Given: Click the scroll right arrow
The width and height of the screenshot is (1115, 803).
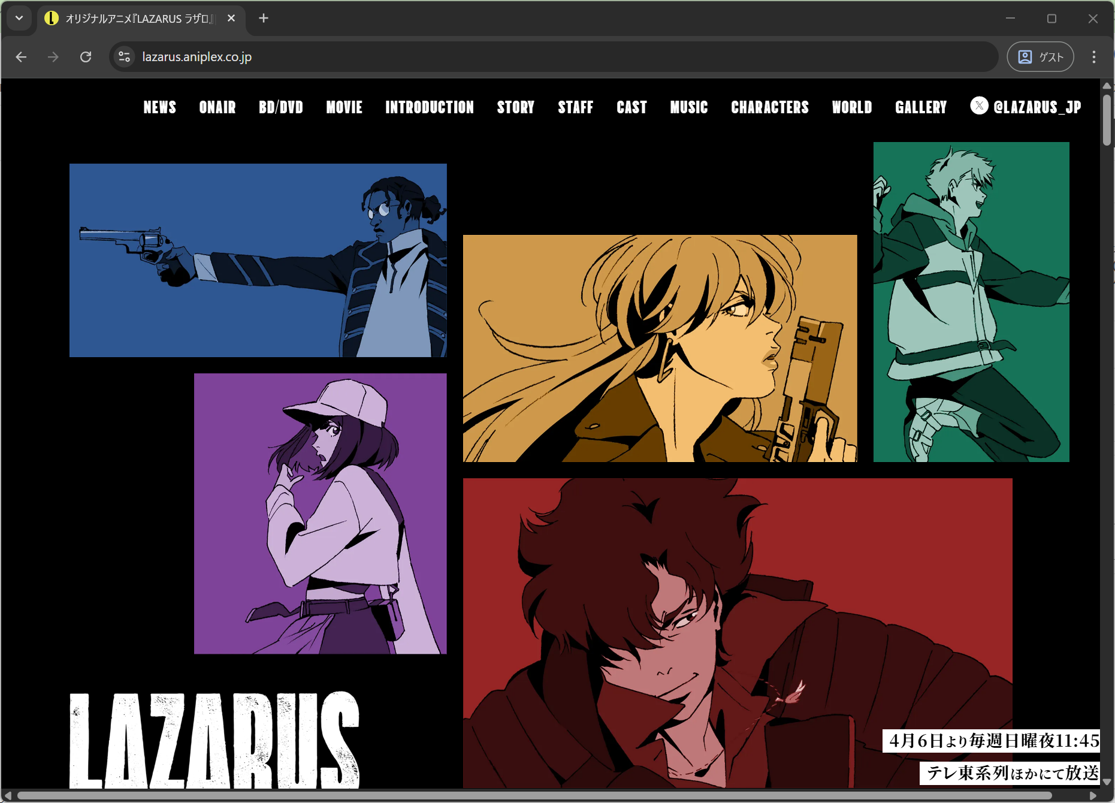Looking at the screenshot, I should [x=1093, y=796].
